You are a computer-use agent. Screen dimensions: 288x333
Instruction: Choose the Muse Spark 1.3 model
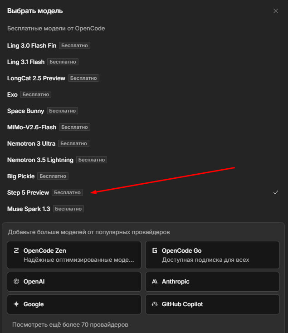[x=142, y=209]
